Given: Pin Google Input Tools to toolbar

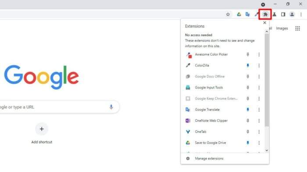Looking at the screenshot, I should point(248,88).
